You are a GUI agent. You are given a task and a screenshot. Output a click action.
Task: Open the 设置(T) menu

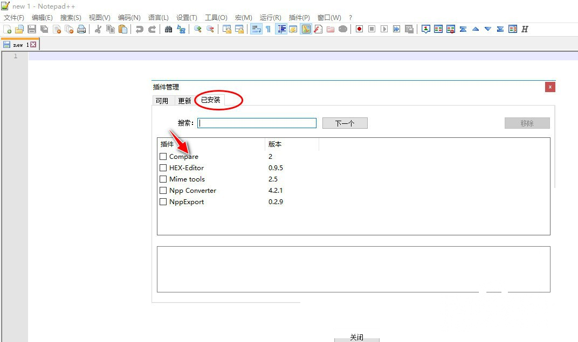pyautogui.click(x=187, y=18)
